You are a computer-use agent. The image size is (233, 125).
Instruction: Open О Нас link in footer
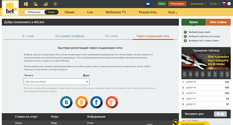(x=90, y=123)
